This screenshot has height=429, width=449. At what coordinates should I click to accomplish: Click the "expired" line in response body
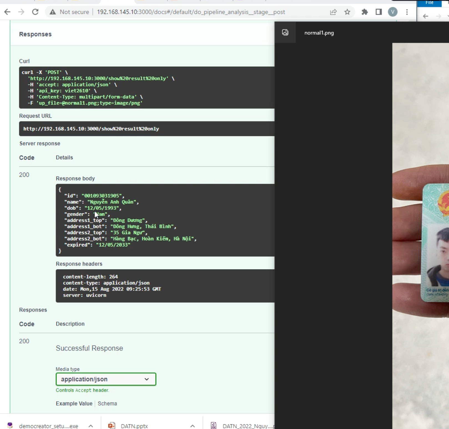point(97,245)
